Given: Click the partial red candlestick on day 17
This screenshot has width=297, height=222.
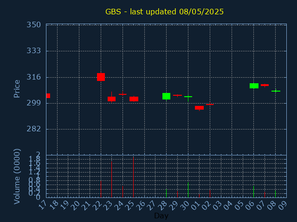Looking at the screenshot, I should (48, 96).
